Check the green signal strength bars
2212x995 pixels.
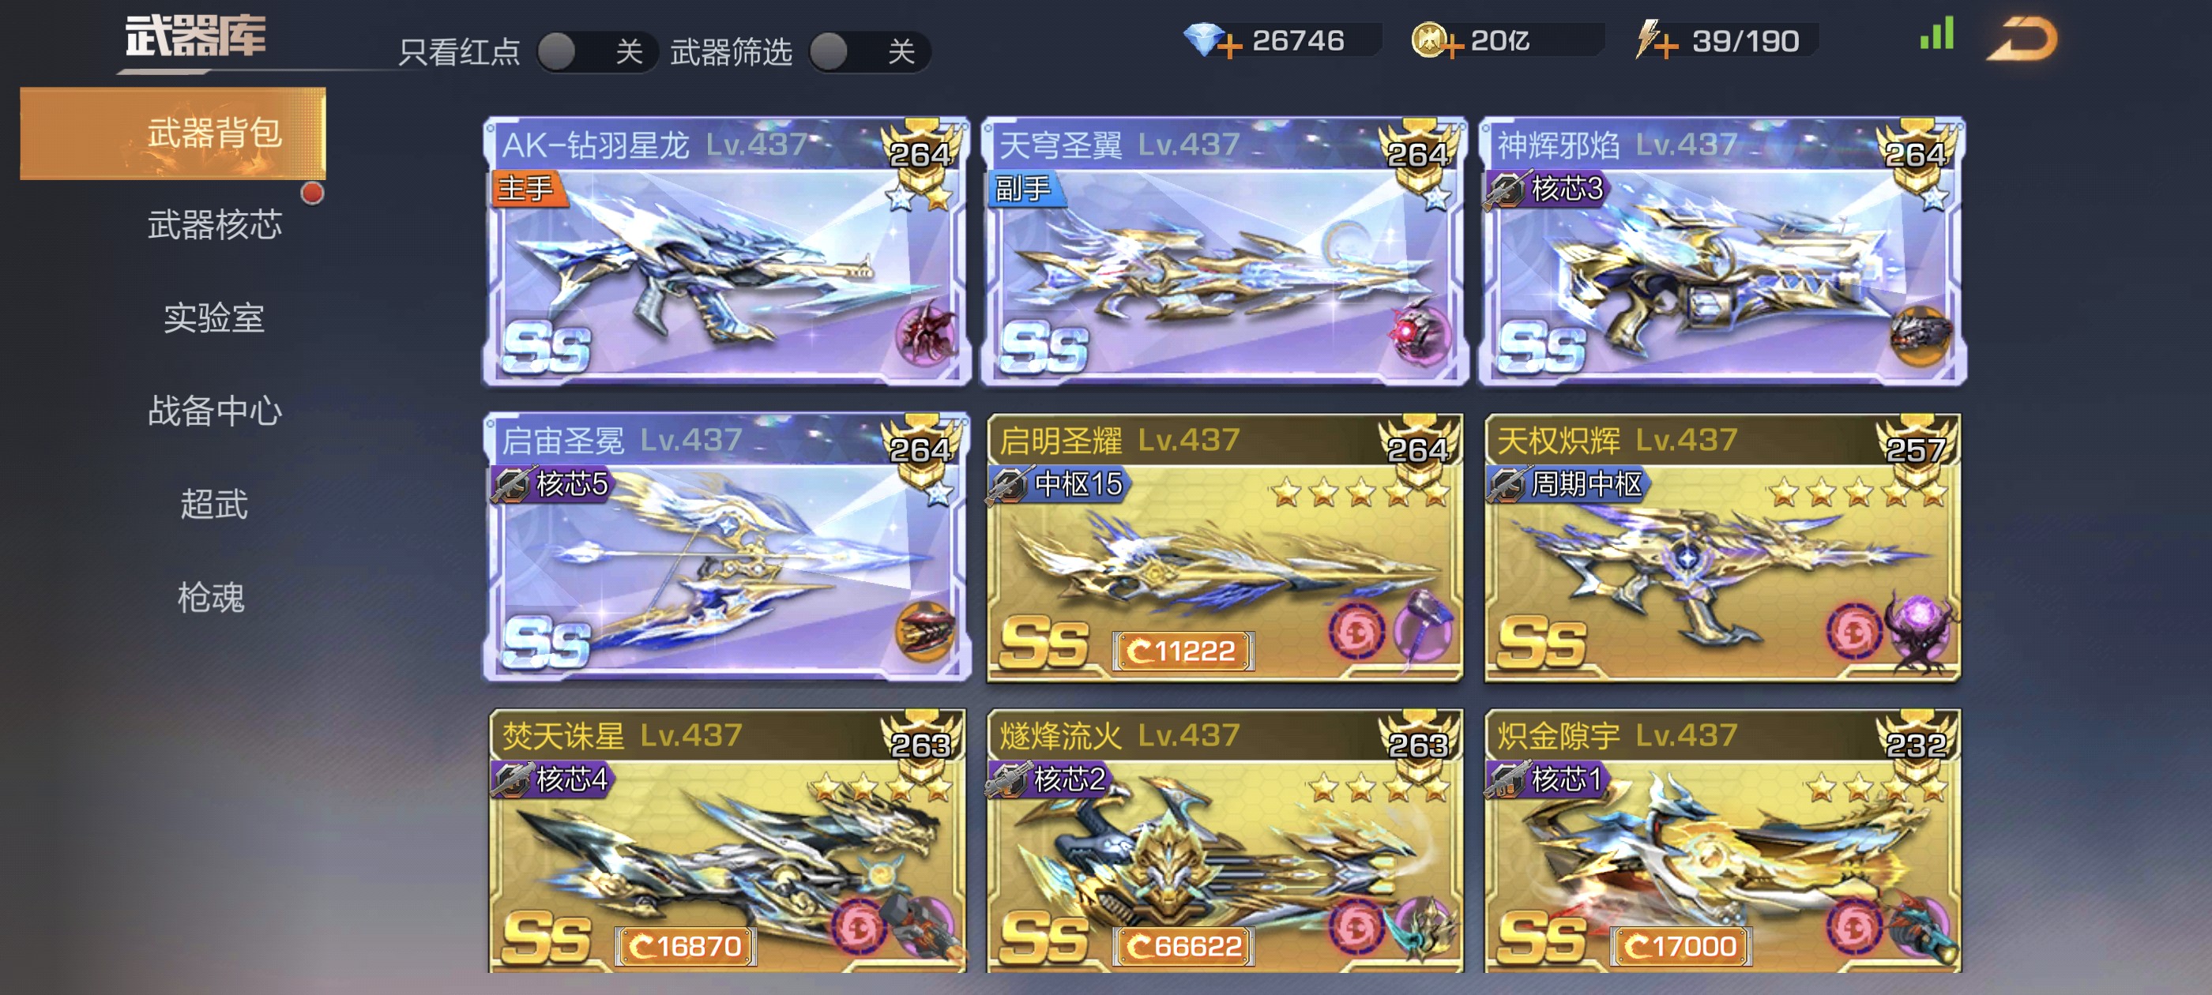pyautogui.click(x=1937, y=33)
